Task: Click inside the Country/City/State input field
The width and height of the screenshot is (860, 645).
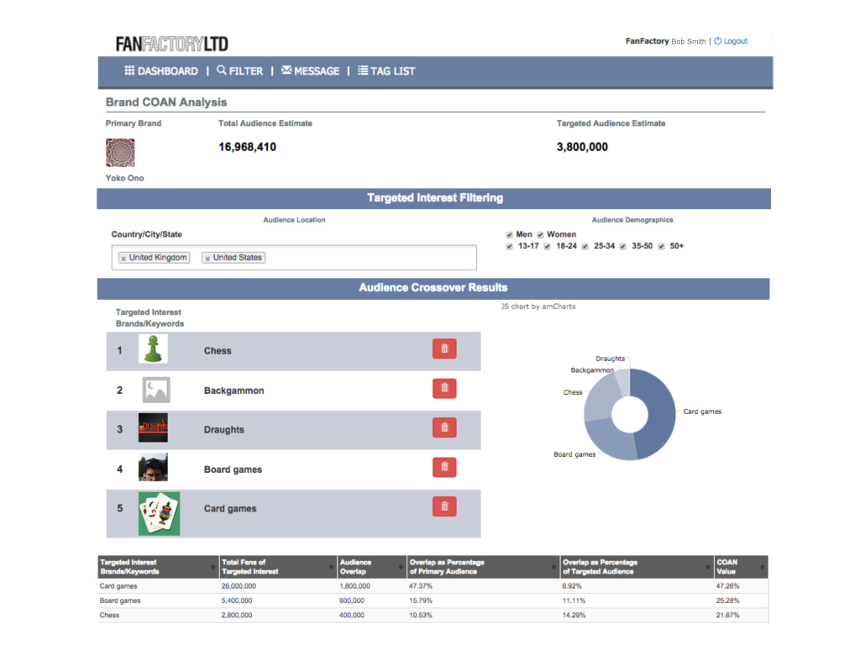Action: tap(294, 257)
